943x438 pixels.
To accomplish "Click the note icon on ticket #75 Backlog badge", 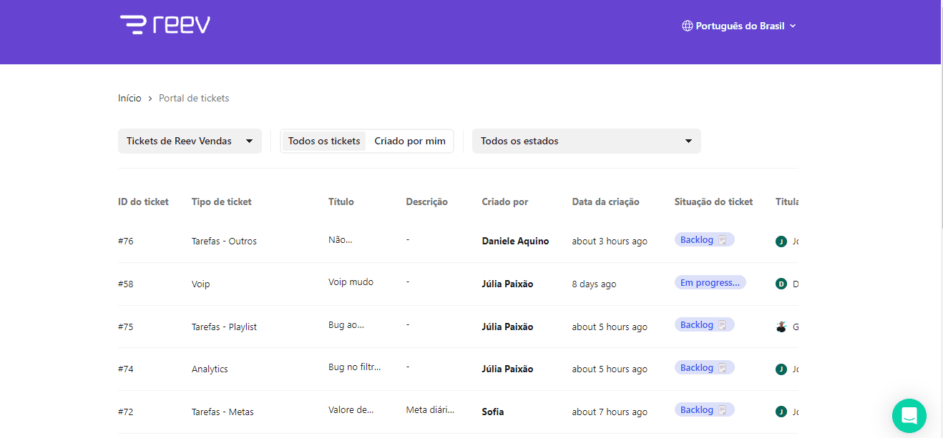I will (723, 325).
